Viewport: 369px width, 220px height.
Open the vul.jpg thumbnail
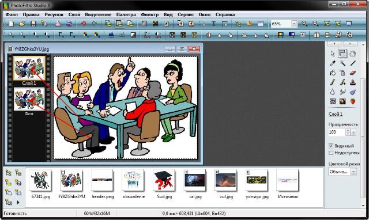click(x=225, y=180)
